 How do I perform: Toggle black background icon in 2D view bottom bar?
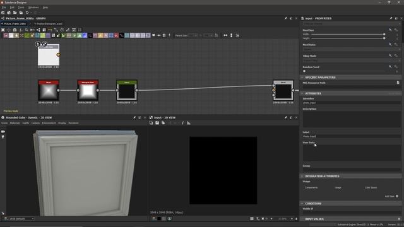click(159, 219)
